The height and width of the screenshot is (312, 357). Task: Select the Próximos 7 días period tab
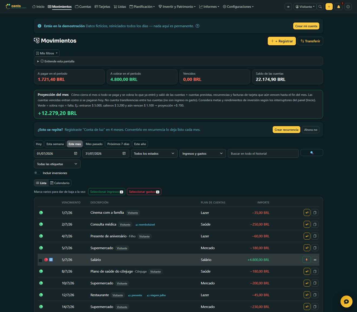(118, 144)
